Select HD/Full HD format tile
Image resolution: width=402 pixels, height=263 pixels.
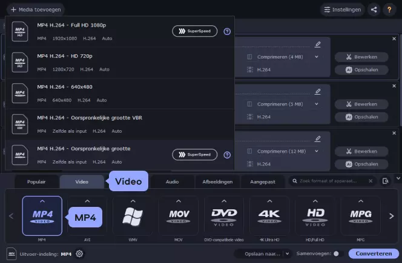[x=315, y=216]
